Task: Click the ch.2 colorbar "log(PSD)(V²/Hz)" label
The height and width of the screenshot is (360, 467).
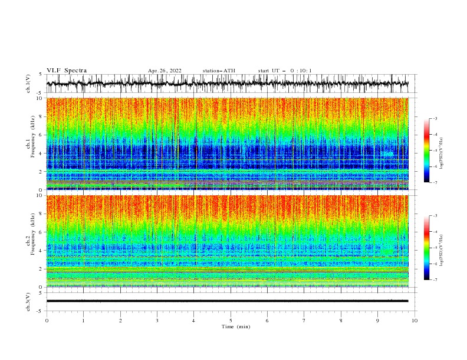Action: coord(441,251)
